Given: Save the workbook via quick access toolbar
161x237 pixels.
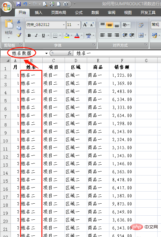Looking at the screenshot, I should (19, 4).
